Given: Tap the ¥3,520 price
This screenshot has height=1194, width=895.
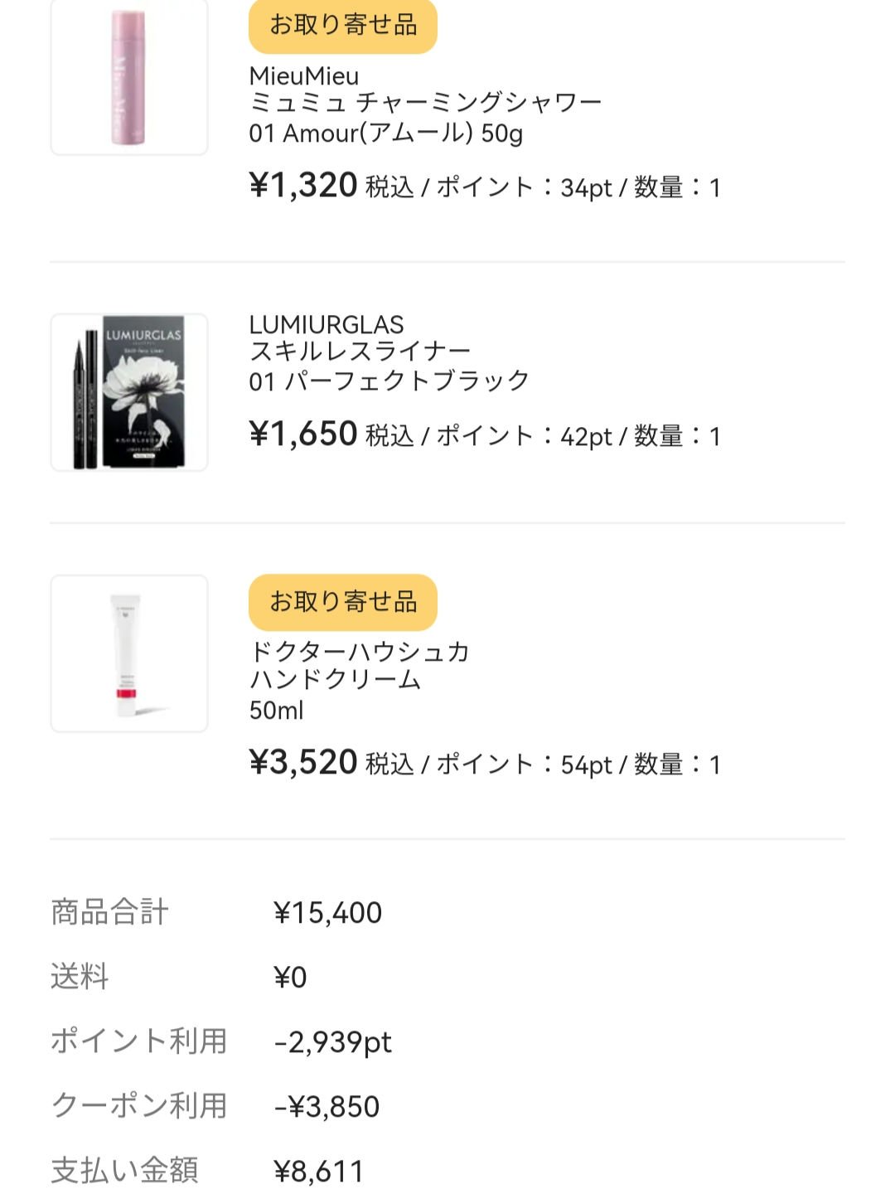Looking at the screenshot, I should point(303,763).
